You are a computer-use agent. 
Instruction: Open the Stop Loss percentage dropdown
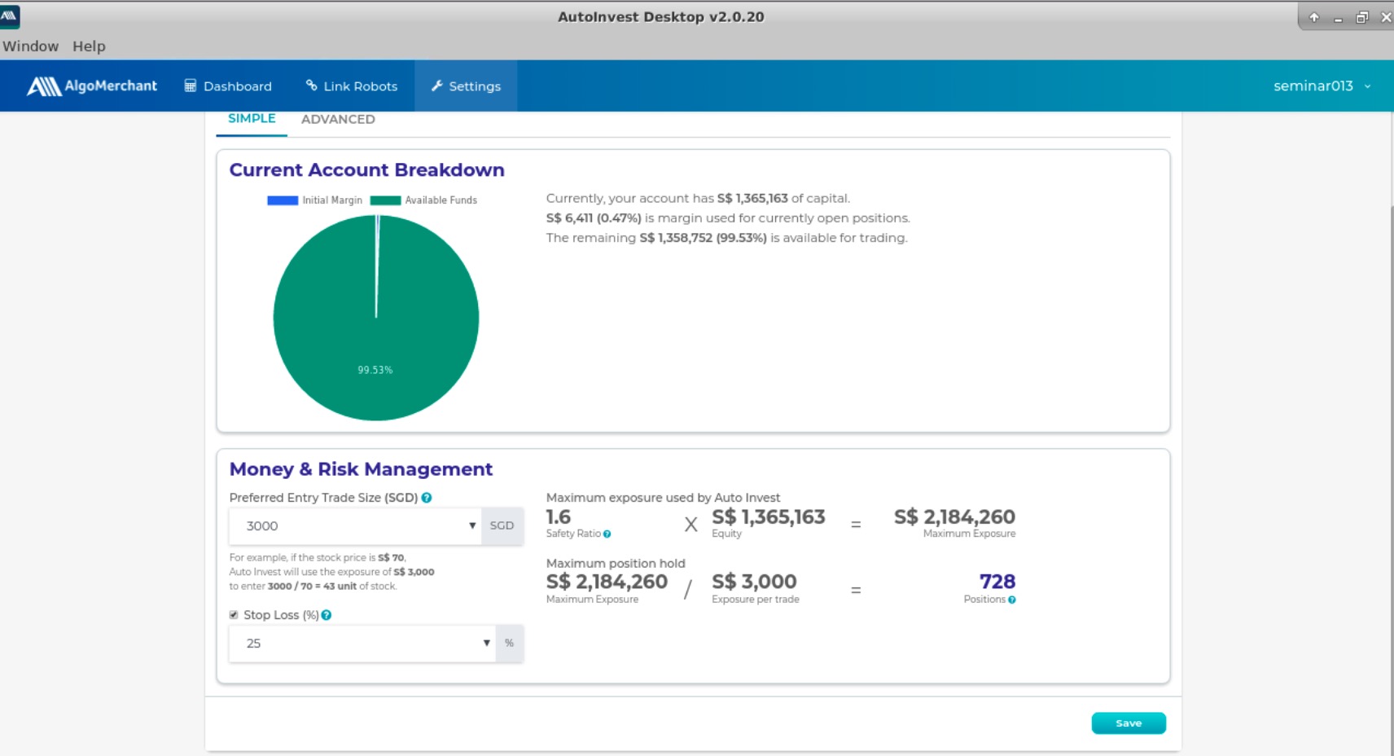click(362, 644)
